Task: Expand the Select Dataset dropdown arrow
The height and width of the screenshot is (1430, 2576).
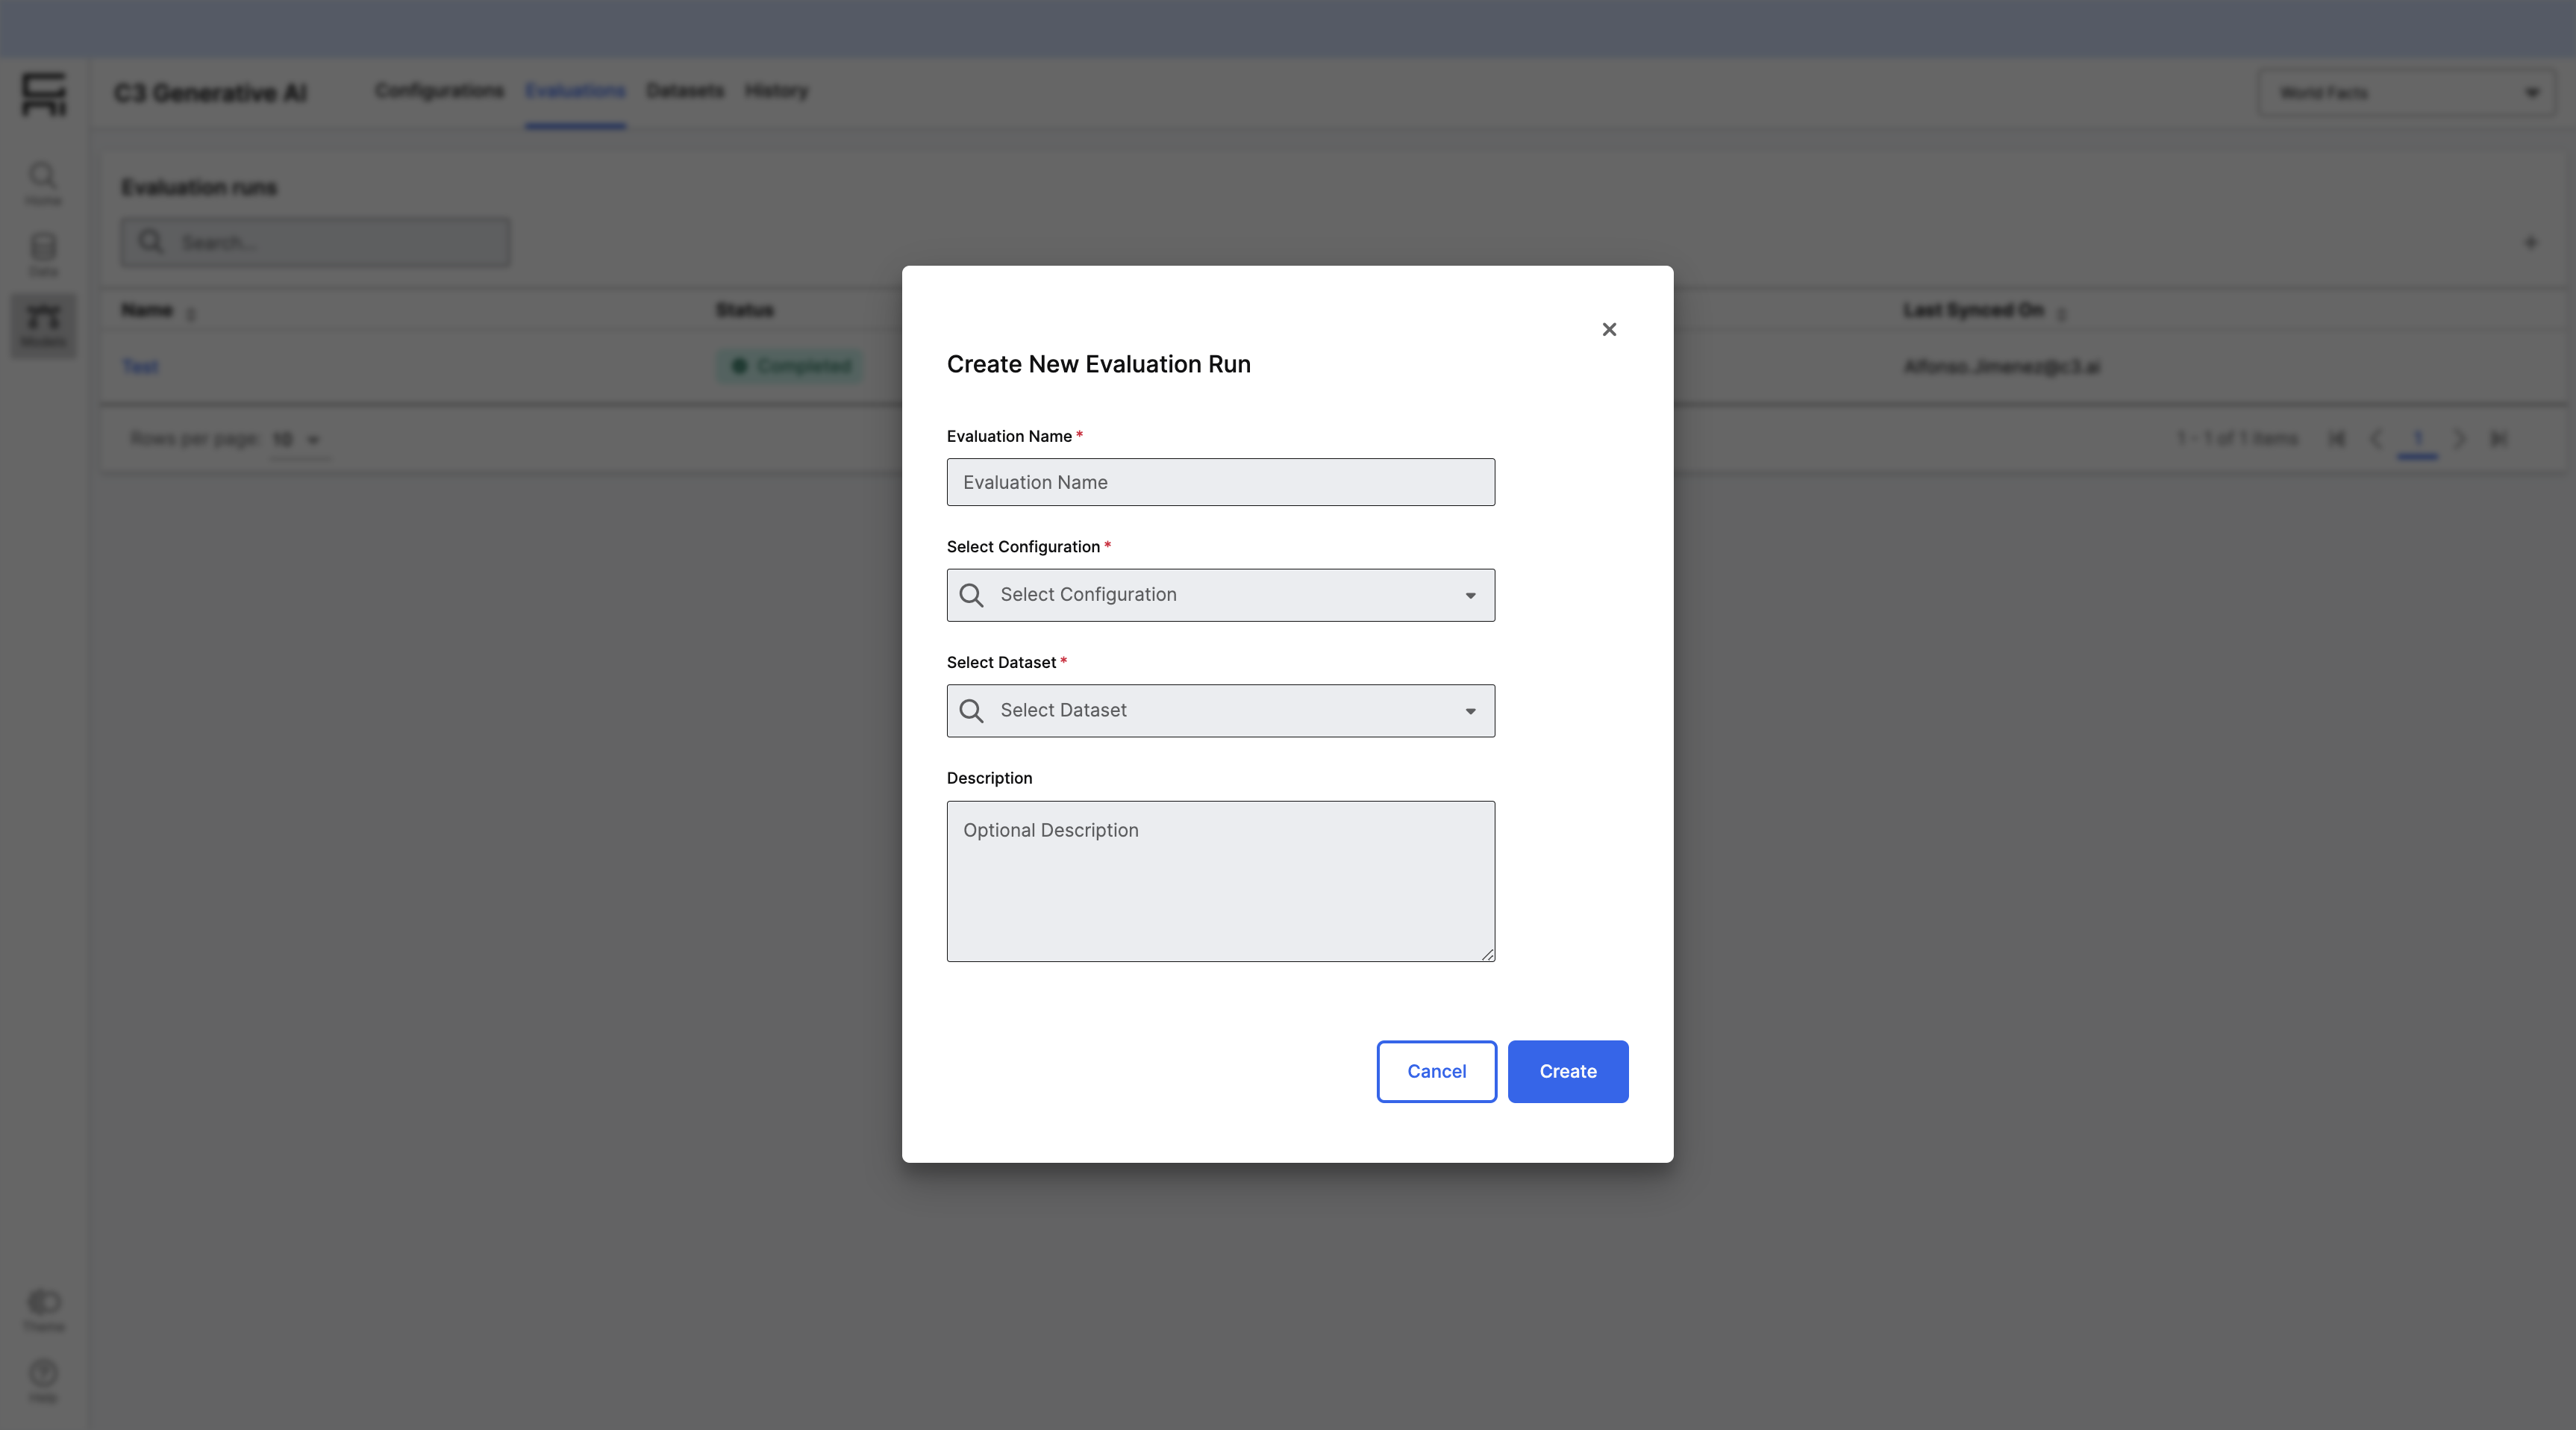Action: tap(1470, 711)
